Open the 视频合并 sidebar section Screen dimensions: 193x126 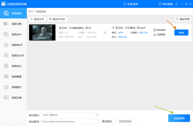[x=13, y=34]
